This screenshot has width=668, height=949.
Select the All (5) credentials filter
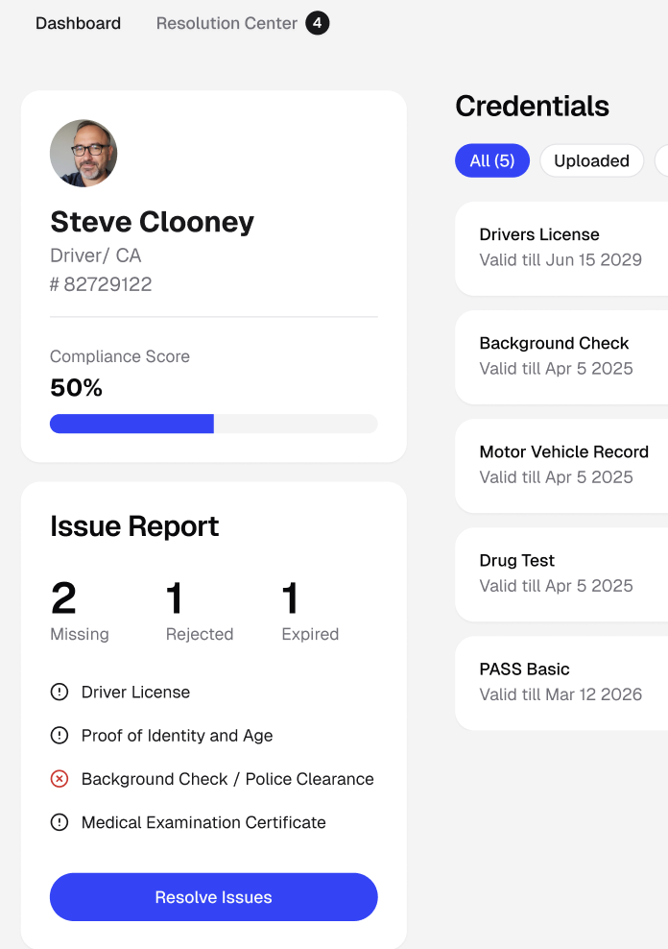(491, 160)
